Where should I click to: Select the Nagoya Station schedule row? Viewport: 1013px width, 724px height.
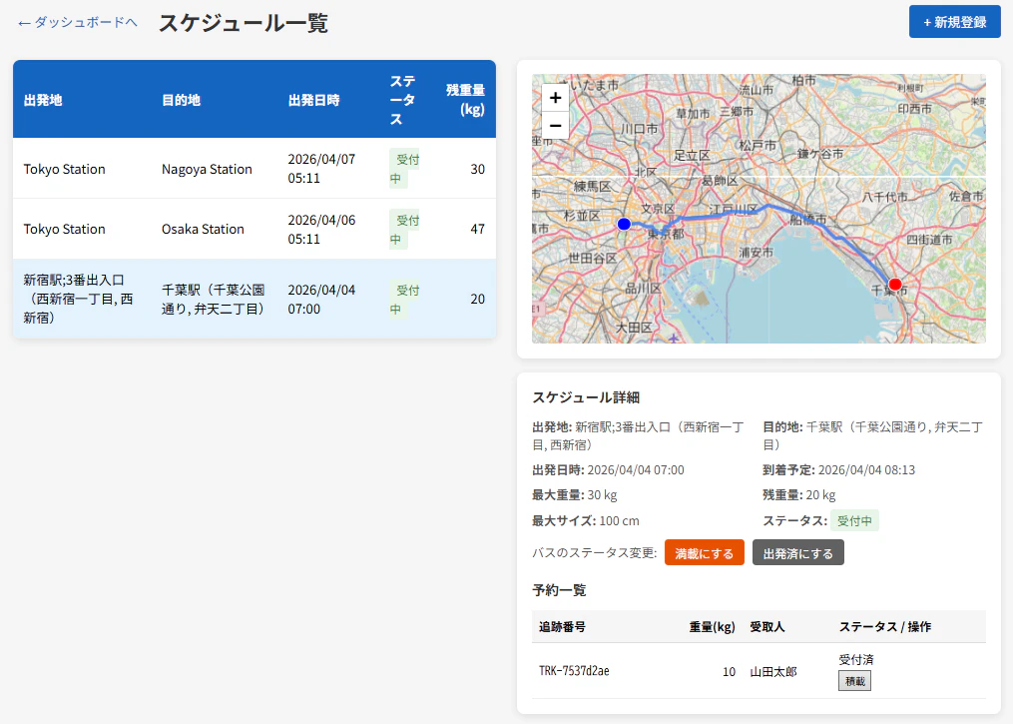254,169
